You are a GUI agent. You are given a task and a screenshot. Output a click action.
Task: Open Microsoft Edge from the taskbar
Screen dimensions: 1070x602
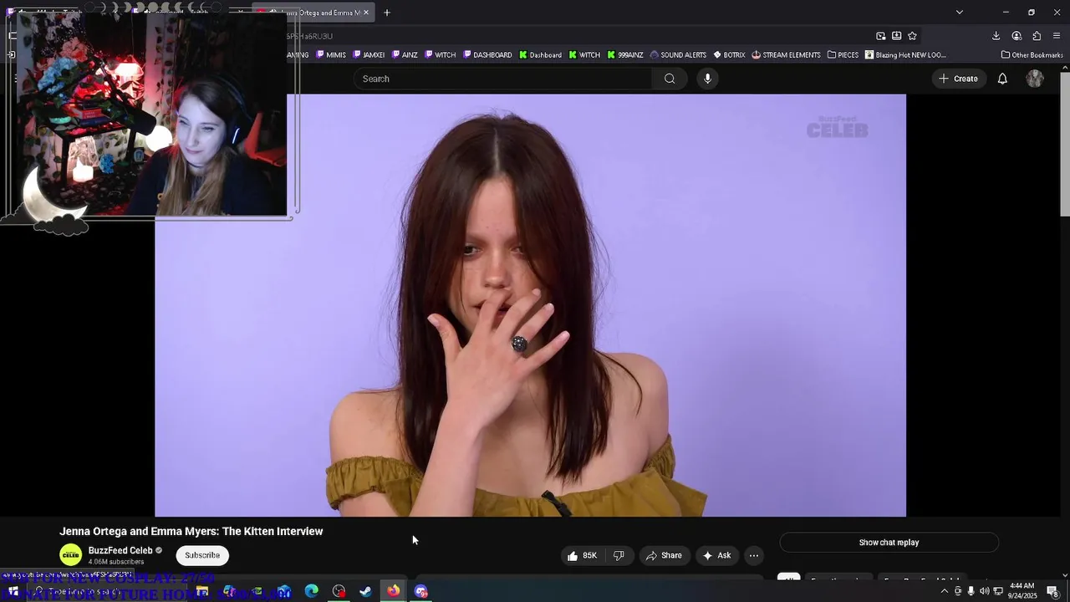pos(311,591)
